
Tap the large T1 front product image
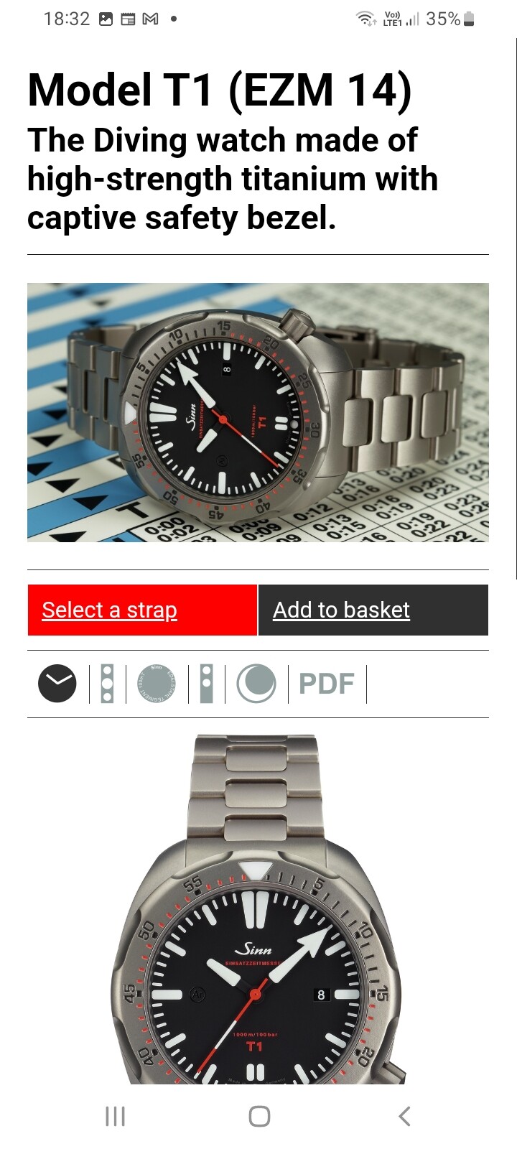point(258,909)
